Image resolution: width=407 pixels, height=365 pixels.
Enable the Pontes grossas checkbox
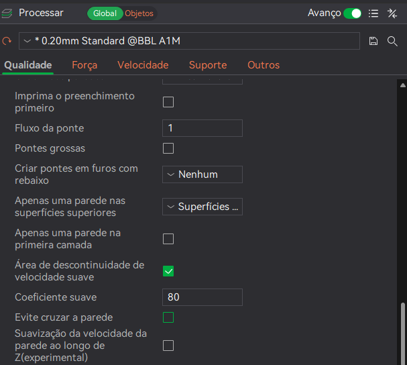click(168, 148)
